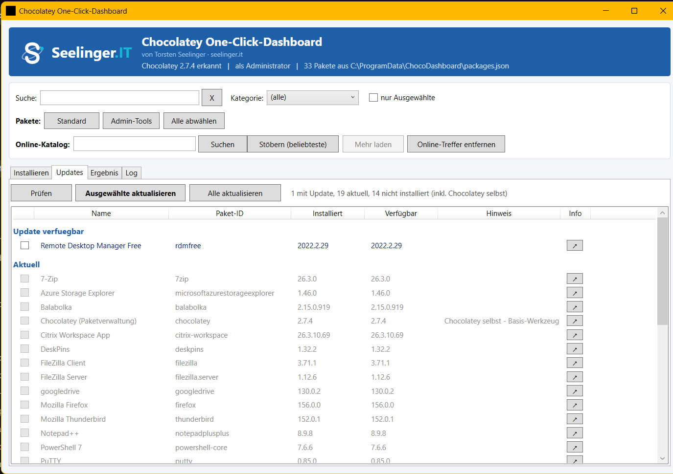Screen dimensions: 673x474
Task: Open info link for Mozilla Firefox
Action: tap(575, 405)
